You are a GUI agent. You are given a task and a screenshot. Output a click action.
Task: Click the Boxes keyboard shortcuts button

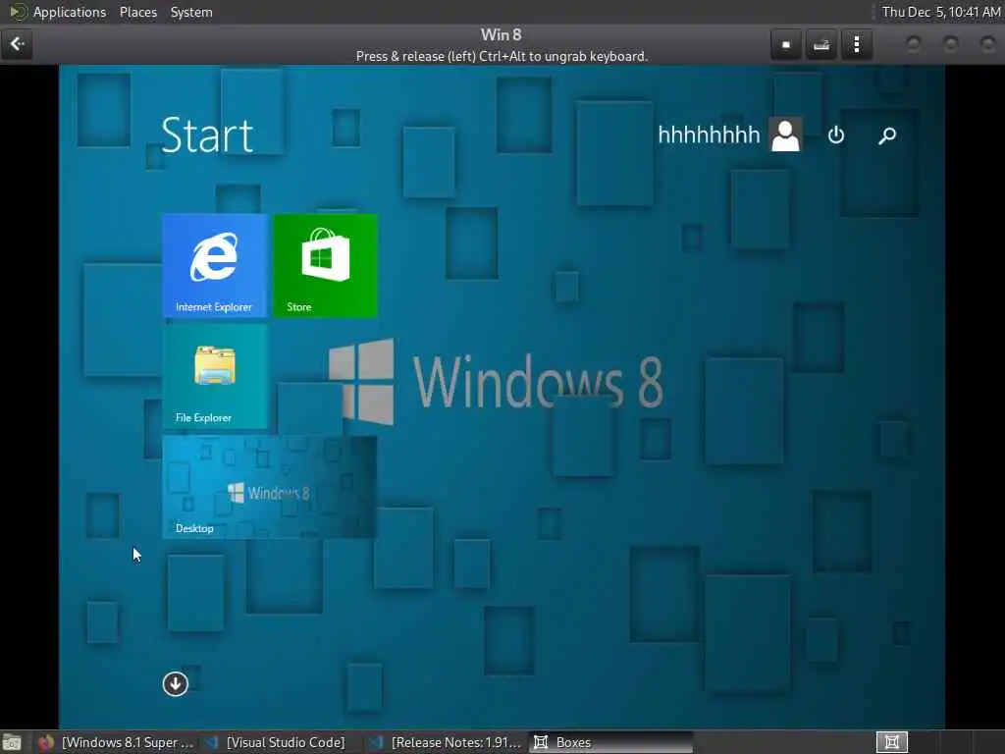821,44
